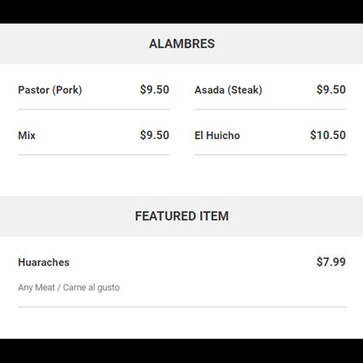Click 'Carne al gusto' text under Huaraches
The height and width of the screenshot is (363, 363).
pyautogui.click(x=91, y=287)
